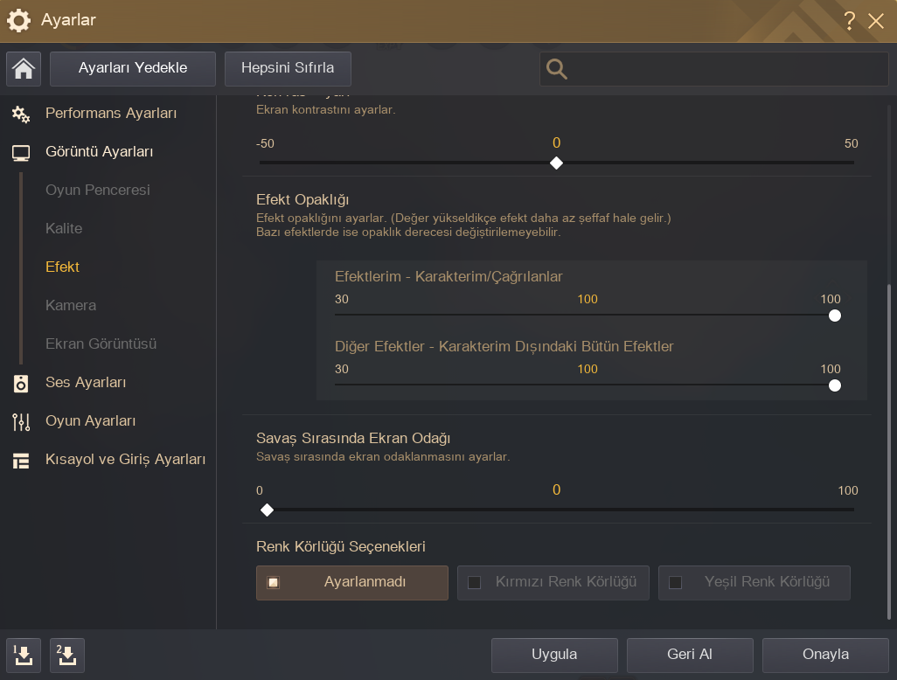
Task: Click the home icon button
Action: point(24,69)
